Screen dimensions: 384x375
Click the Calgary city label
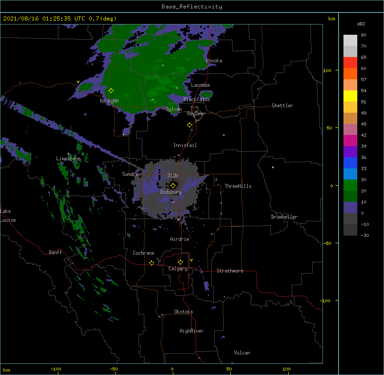pos(178,269)
